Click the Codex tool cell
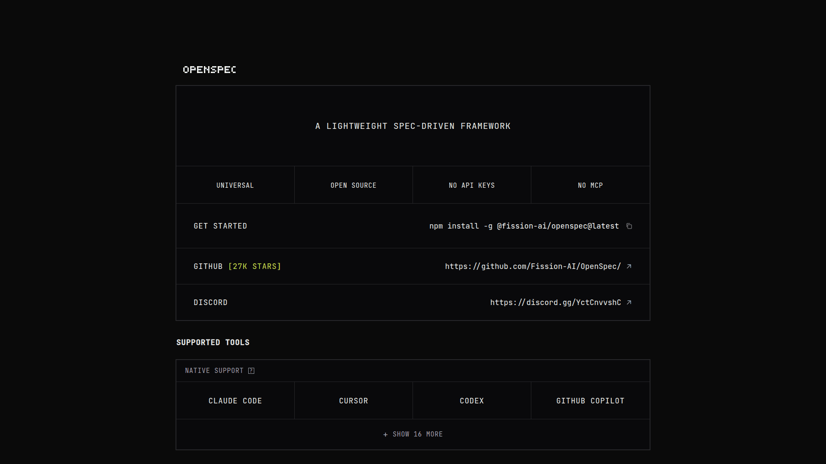Viewport: 826px width, 464px height. 472,401
